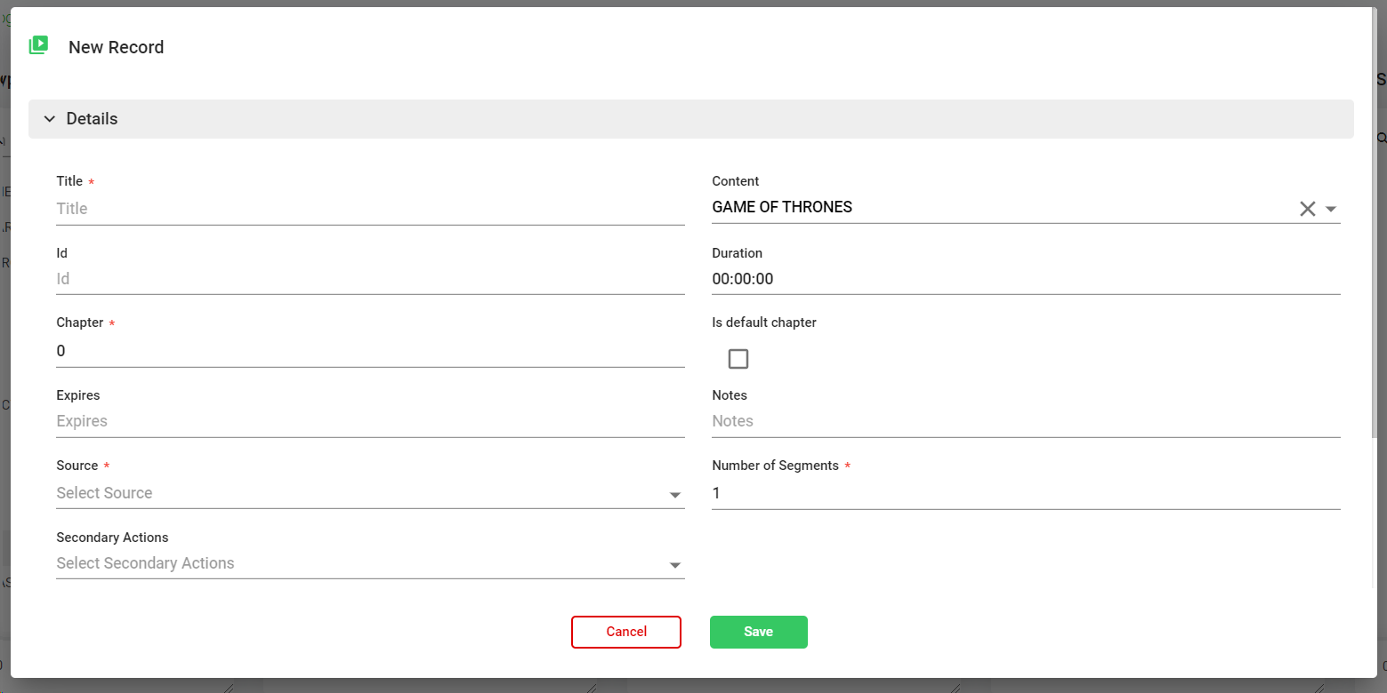
Task: Open the Select Source dropdown
Action: (369, 493)
